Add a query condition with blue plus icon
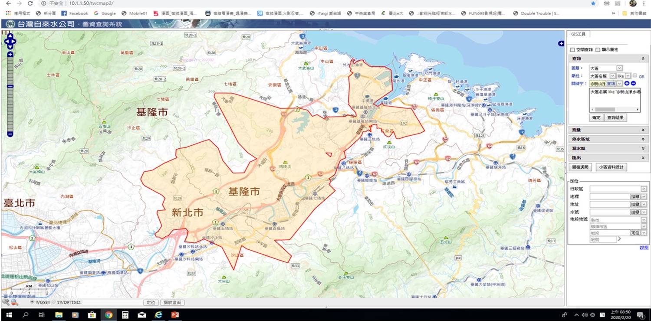 click(x=627, y=83)
